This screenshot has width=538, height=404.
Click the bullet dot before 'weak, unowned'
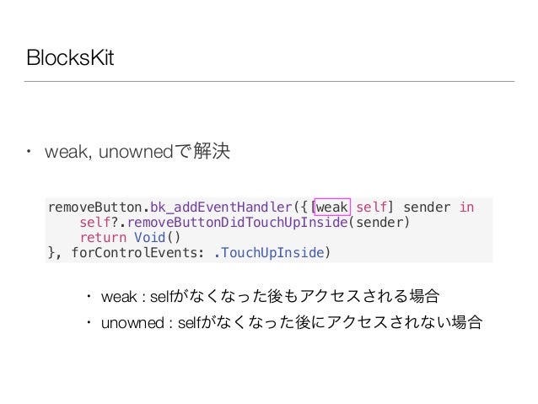[30, 151]
